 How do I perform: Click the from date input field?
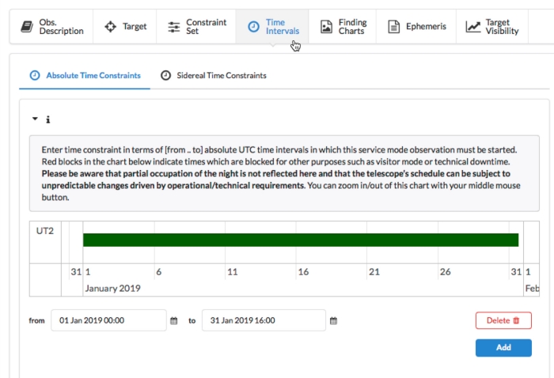(x=108, y=320)
